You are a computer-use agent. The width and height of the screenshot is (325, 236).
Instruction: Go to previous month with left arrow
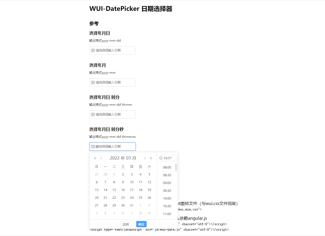pyautogui.click(x=101, y=158)
